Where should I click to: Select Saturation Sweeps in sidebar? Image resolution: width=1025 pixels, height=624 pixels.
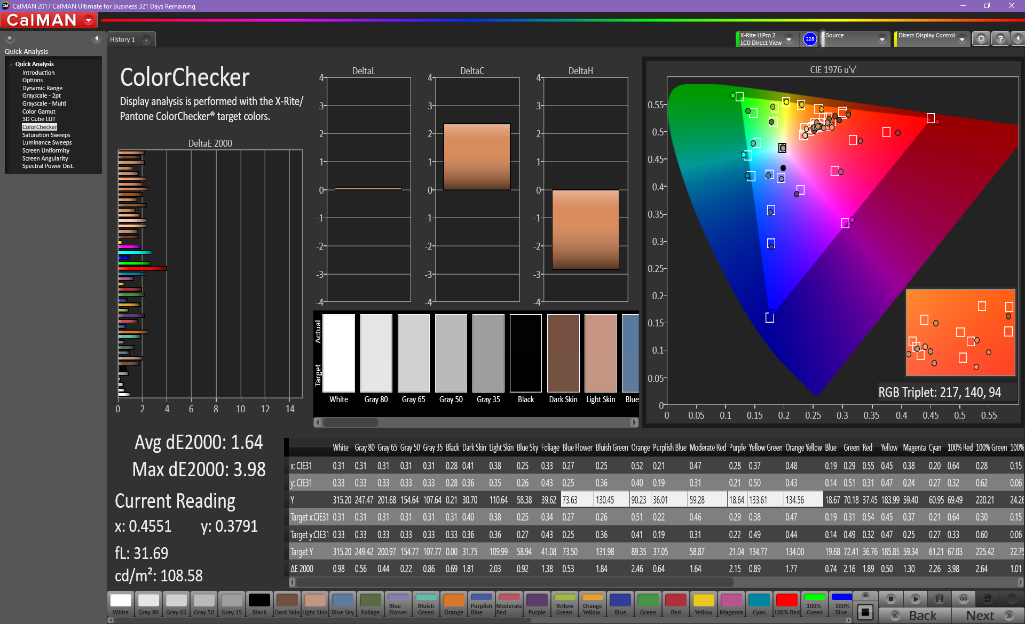(x=46, y=135)
